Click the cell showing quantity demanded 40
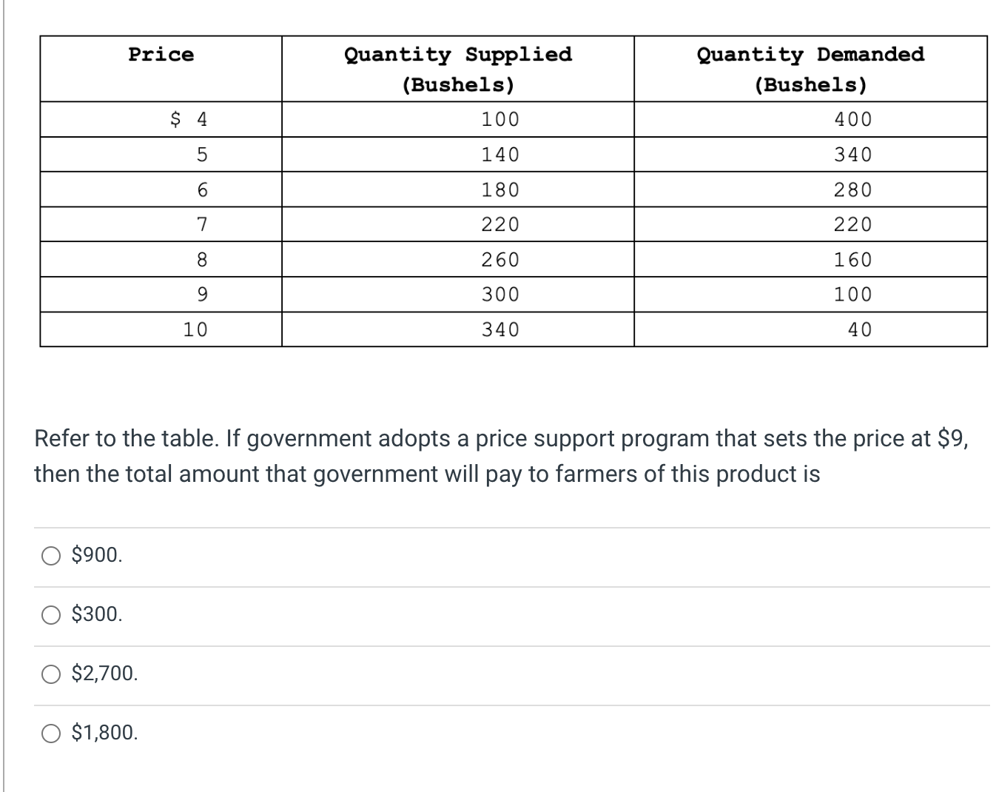The image size is (999, 792). [857, 329]
